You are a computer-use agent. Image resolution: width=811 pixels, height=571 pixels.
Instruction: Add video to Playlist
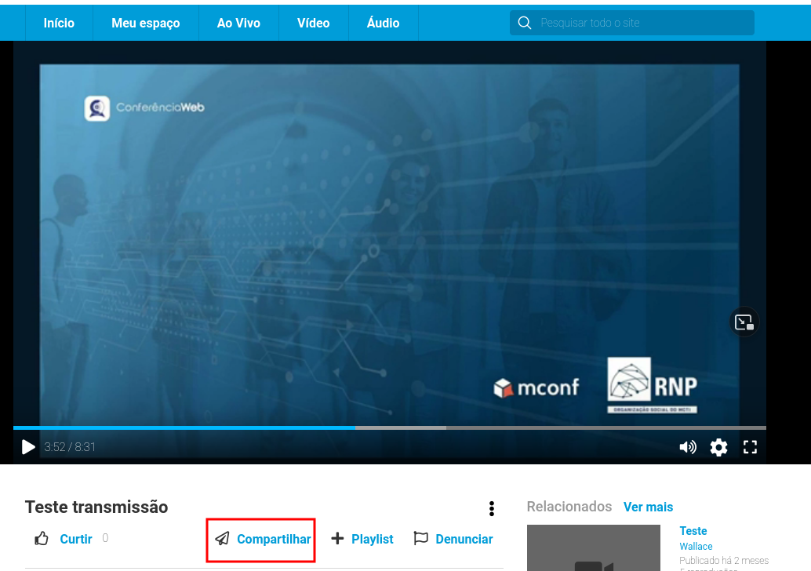coord(373,539)
